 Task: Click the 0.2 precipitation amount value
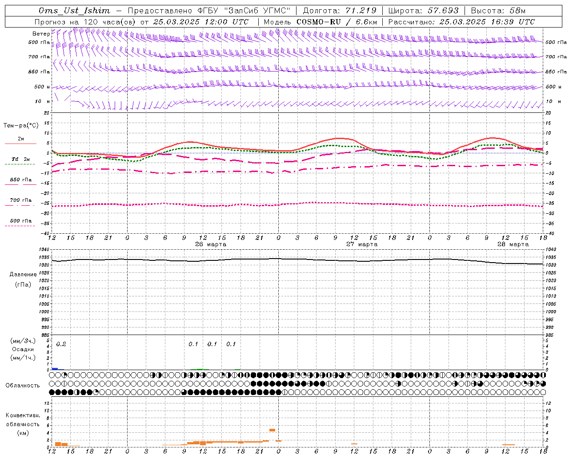point(61,344)
